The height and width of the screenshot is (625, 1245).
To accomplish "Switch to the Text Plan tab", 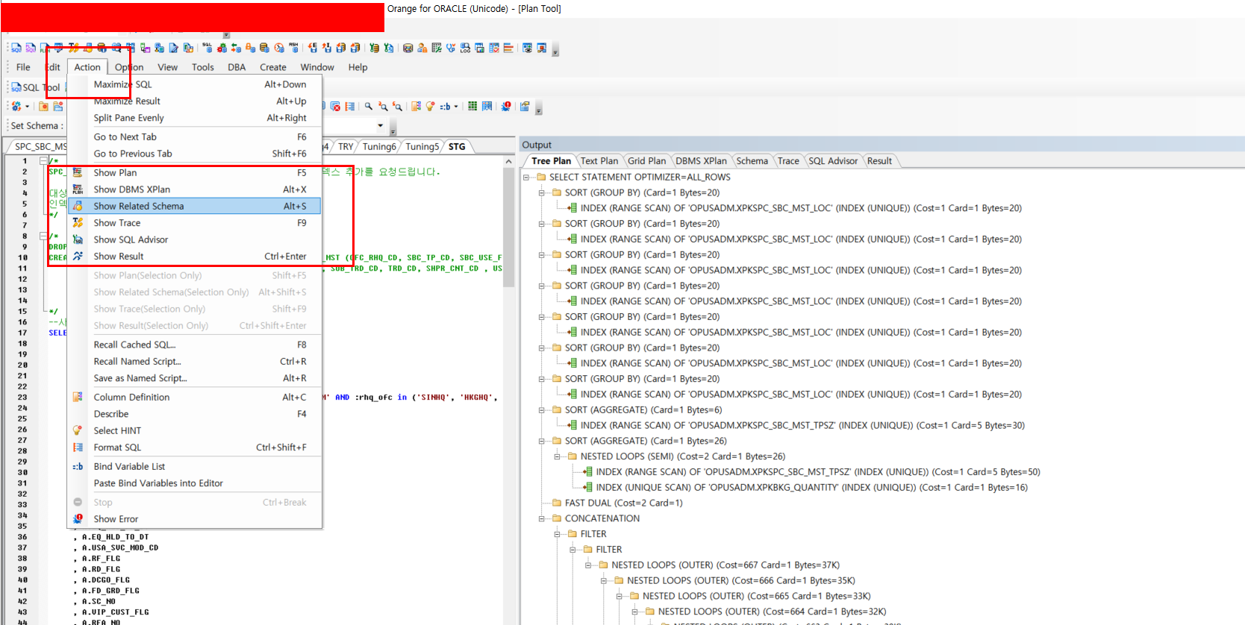I will click(599, 161).
